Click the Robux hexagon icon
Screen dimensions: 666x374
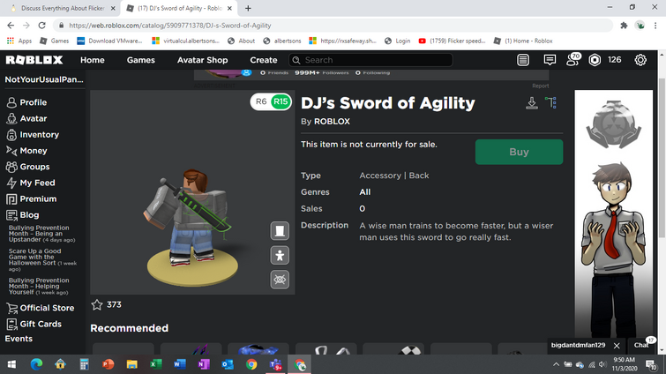pyautogui.click(x=595, y=60)
